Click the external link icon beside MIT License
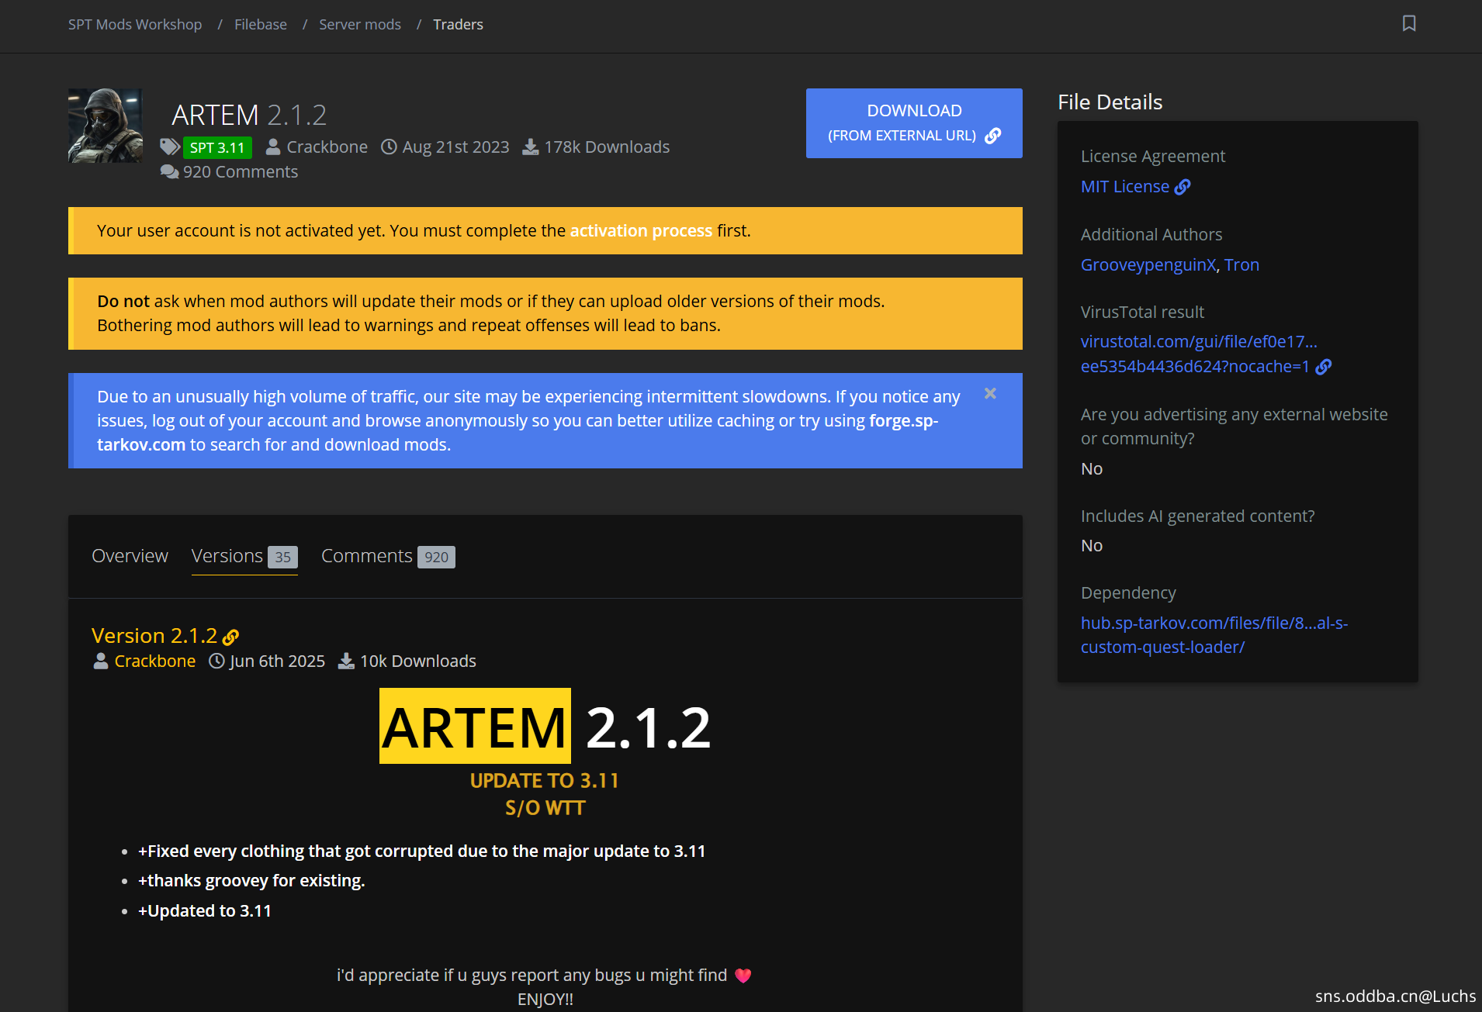The width and height of the screenshot is (1482, 1012). click(1182, 187)
